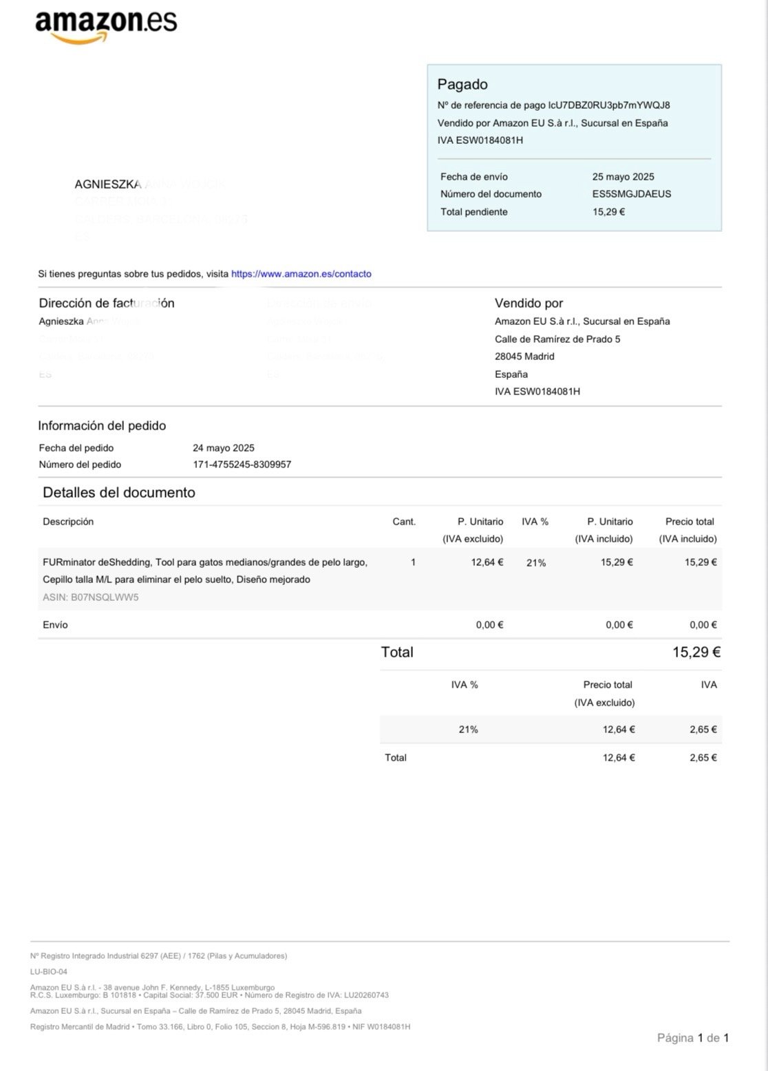Select the AGNIESZKA recipient name at top
This screenshot has width=768, height=1071.
pos(108,184)
